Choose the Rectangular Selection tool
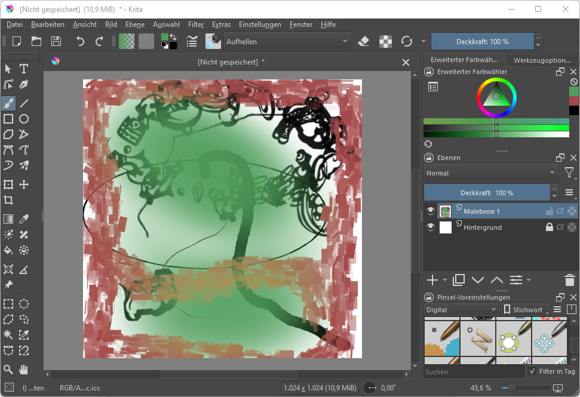580x397 pixels. pos(8,304)
